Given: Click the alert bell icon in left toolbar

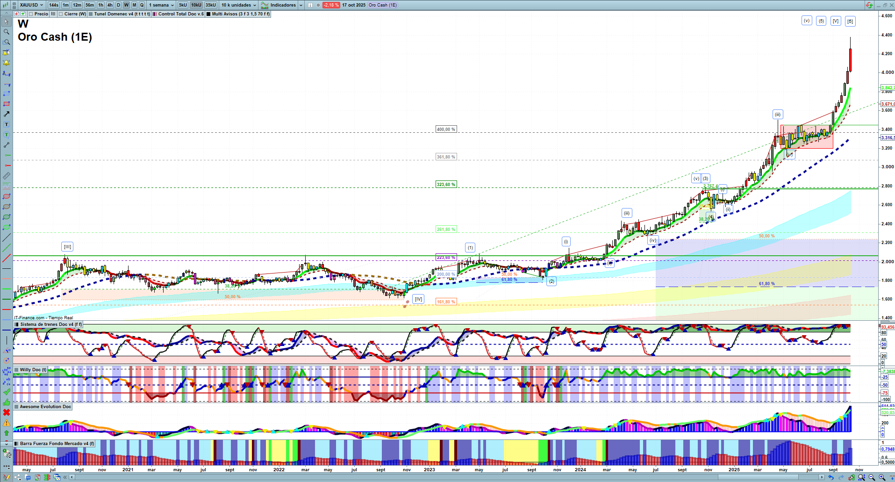Looking at the screenshot, I should click(x=7, y=63).
